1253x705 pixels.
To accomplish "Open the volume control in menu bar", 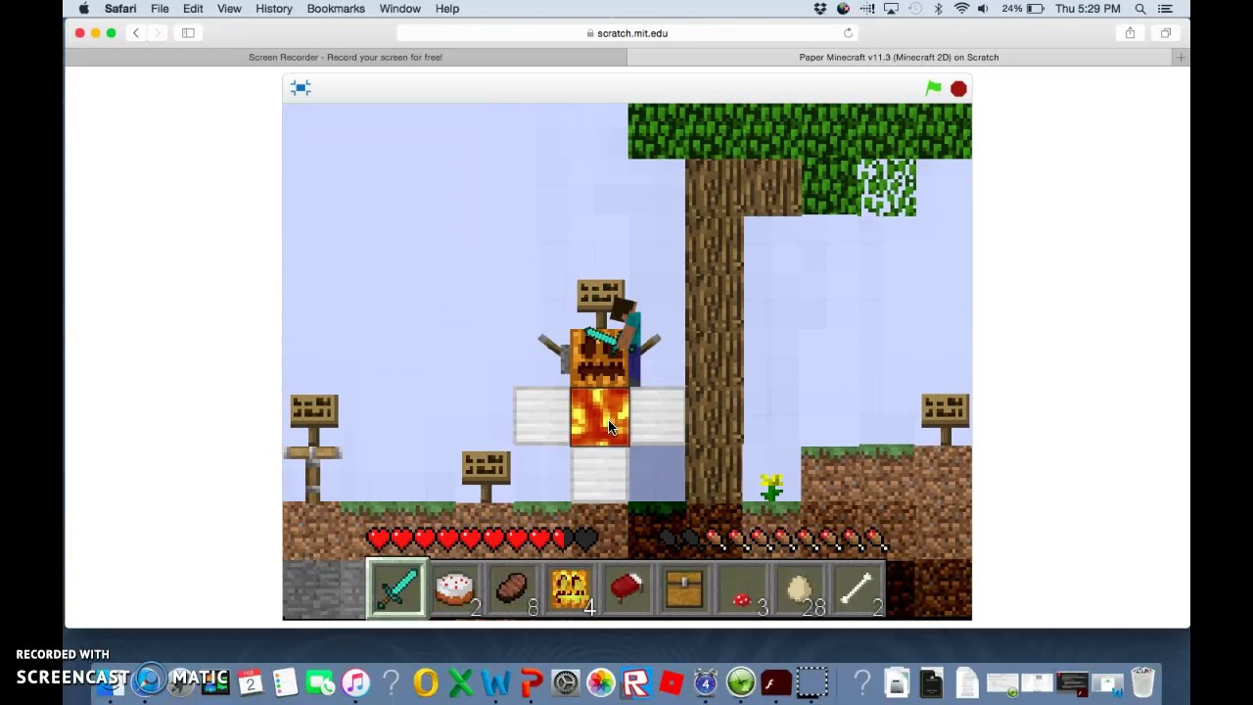I will tap(983, 9).
